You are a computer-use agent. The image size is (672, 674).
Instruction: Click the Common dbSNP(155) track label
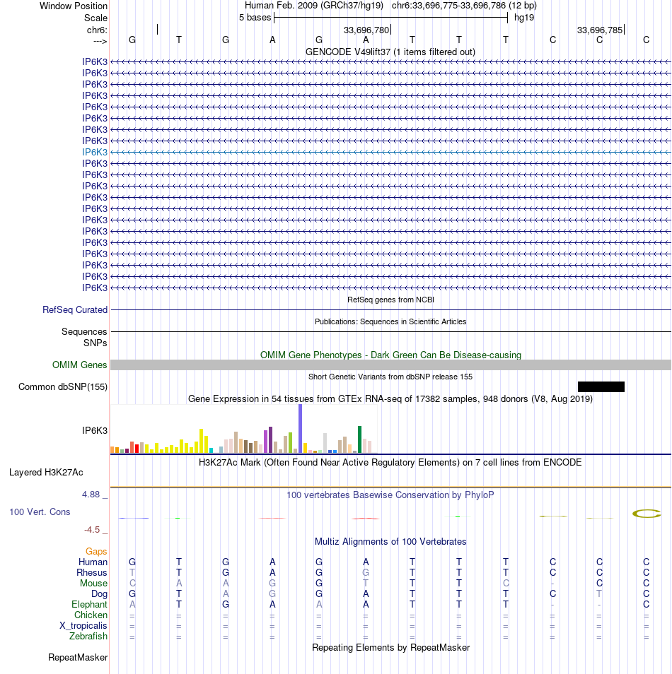(63, 387)
